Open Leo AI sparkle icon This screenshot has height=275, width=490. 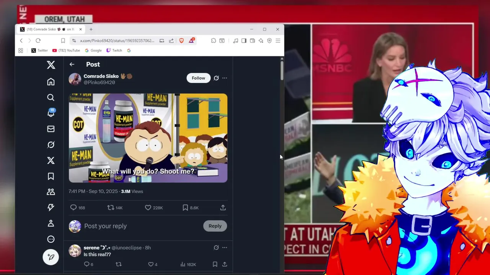[261, 40]
